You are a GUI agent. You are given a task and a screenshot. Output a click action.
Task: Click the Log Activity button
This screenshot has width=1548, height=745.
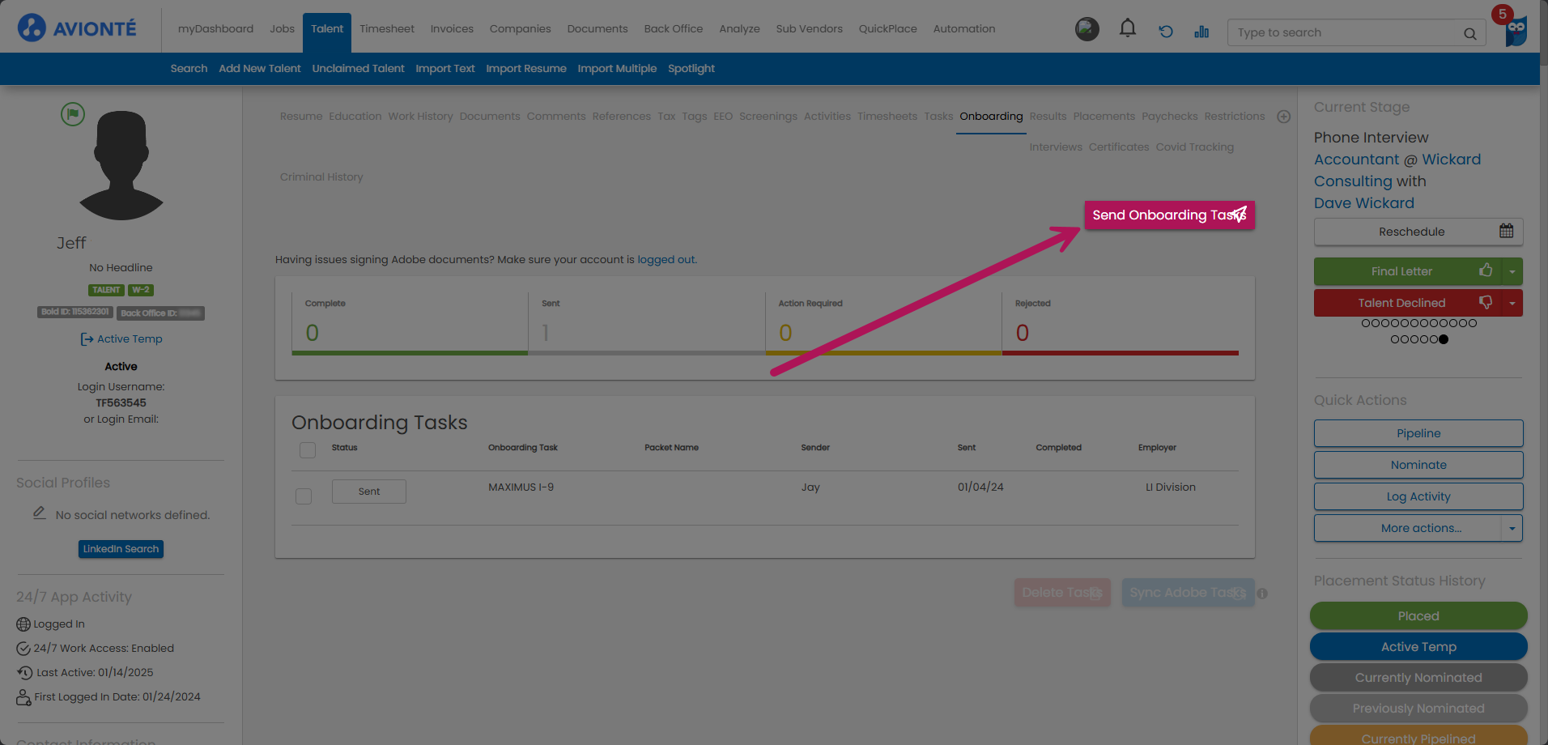click(1418, 496)
